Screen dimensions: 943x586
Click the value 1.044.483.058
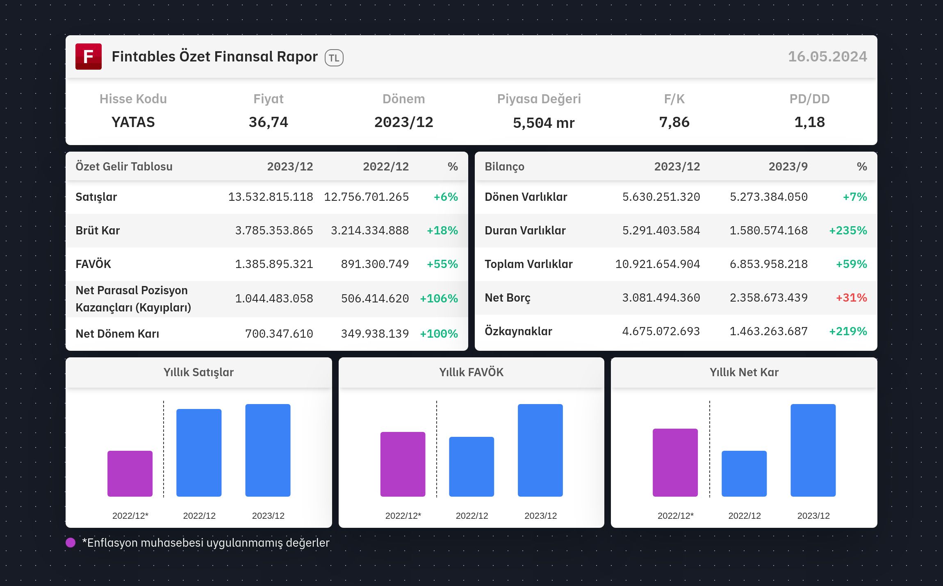274,298
